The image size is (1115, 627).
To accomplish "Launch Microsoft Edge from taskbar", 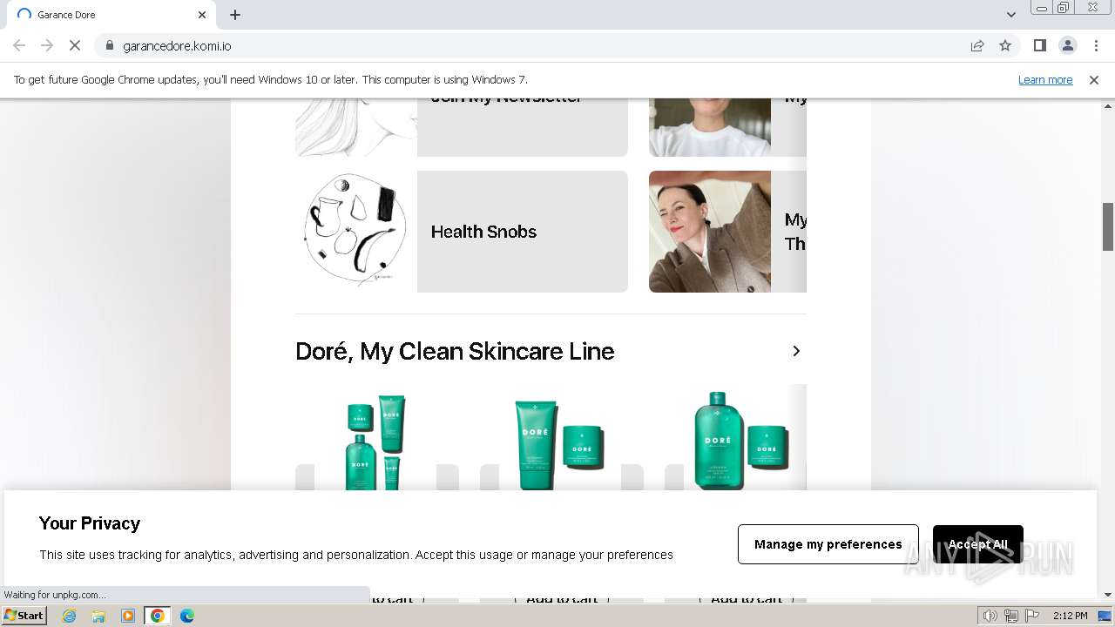I will [187, 616].
